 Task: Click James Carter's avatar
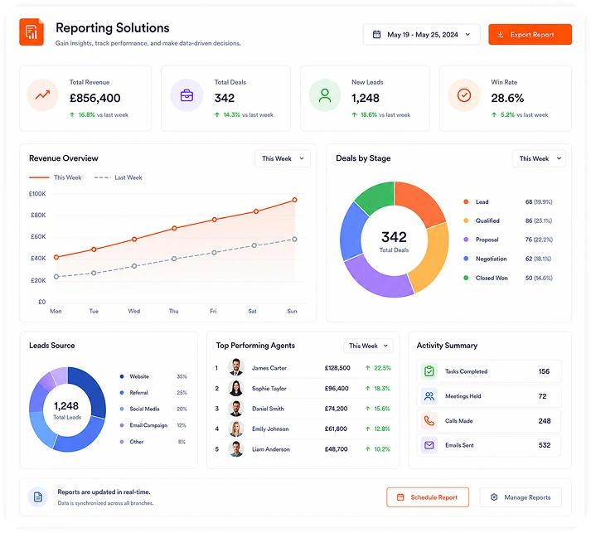coord(236,367)
